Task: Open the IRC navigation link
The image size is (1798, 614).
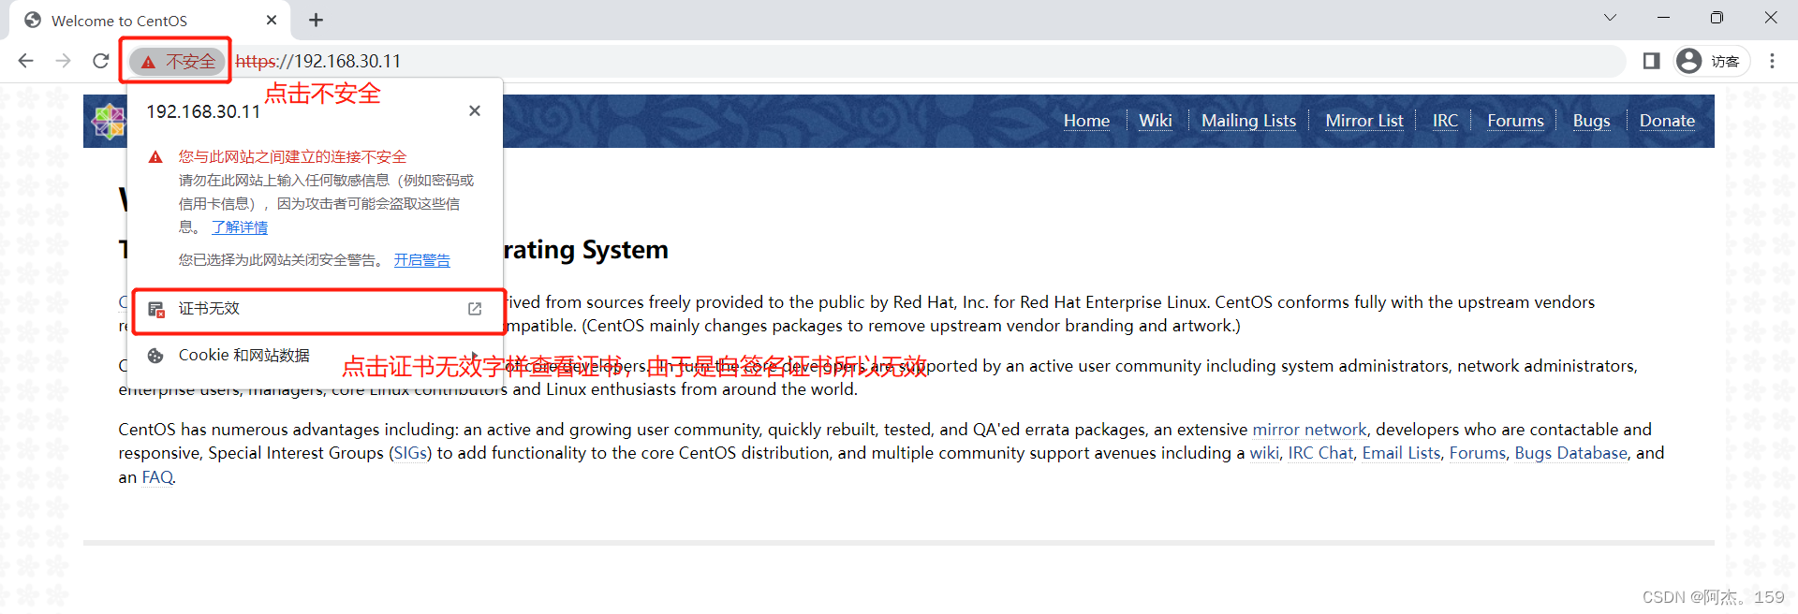Action: click(x=1445, y=121)
